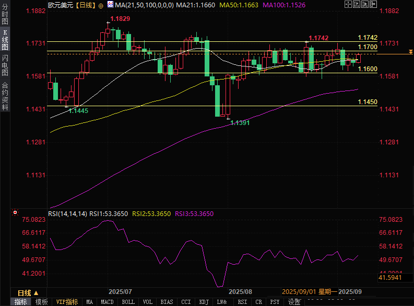Click the RSI(14,14,14) parameters label

click(x=67, y=214)
